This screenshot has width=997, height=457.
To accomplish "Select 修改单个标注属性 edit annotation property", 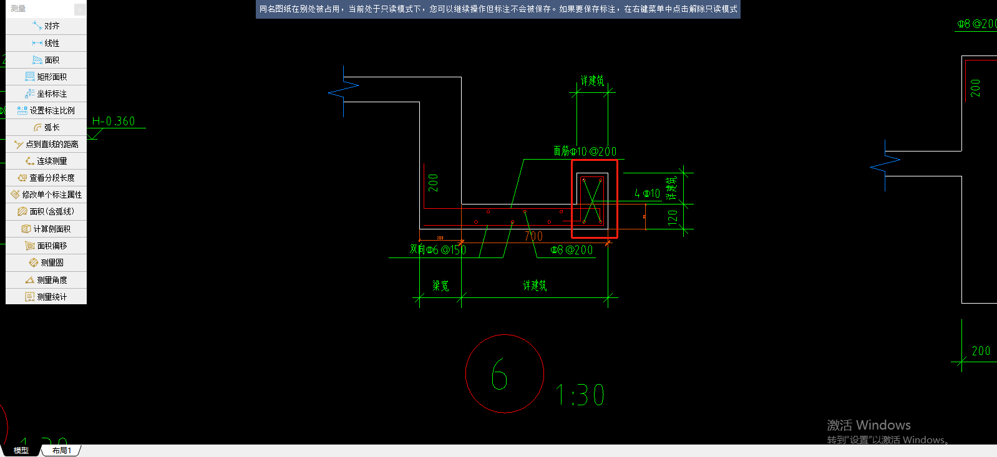I will pyautogui.click(x=46, y=195).
